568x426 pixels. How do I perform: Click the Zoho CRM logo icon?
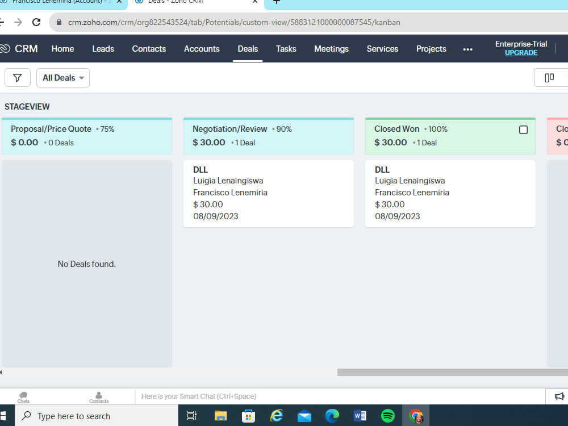click(x=5, y=48)
